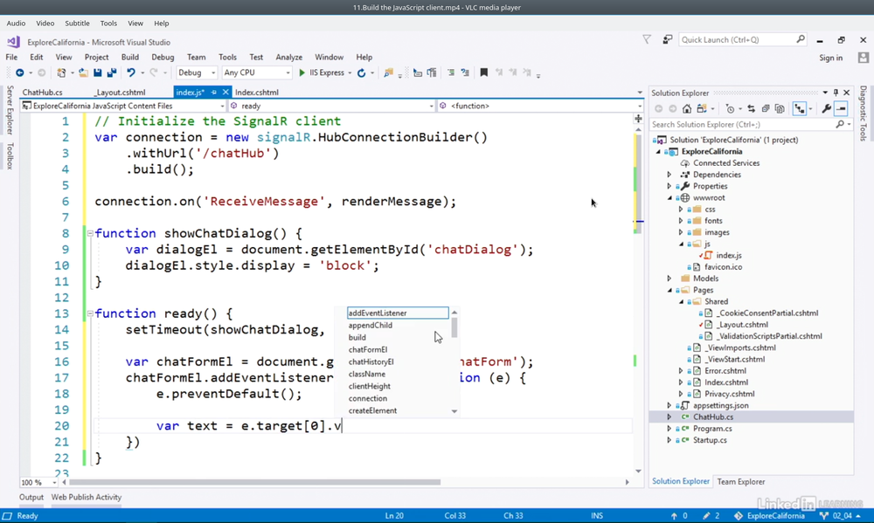Open the Any CPU platform dropdown
This screenshot has width=874, height=523.
point(256,73)
